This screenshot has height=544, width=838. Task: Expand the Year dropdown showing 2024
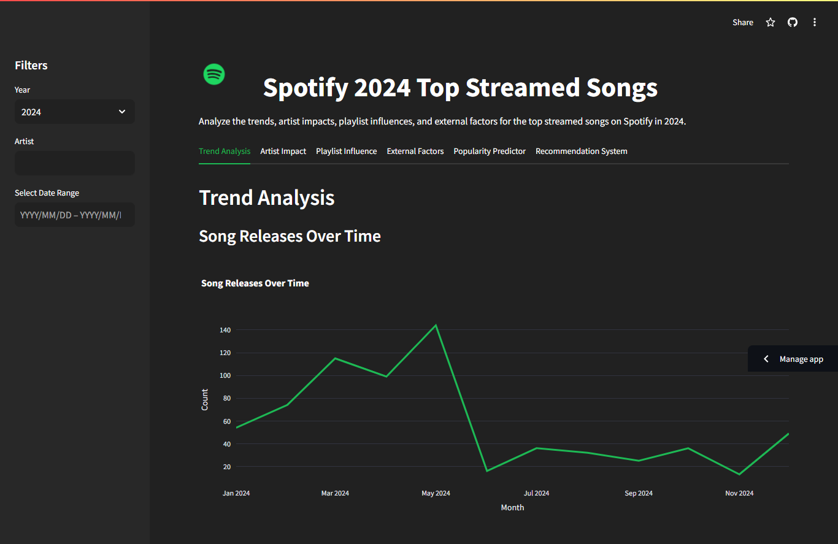[67, 112]
